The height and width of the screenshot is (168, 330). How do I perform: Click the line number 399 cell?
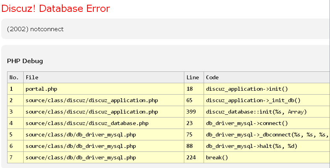(x=194, y=112)
